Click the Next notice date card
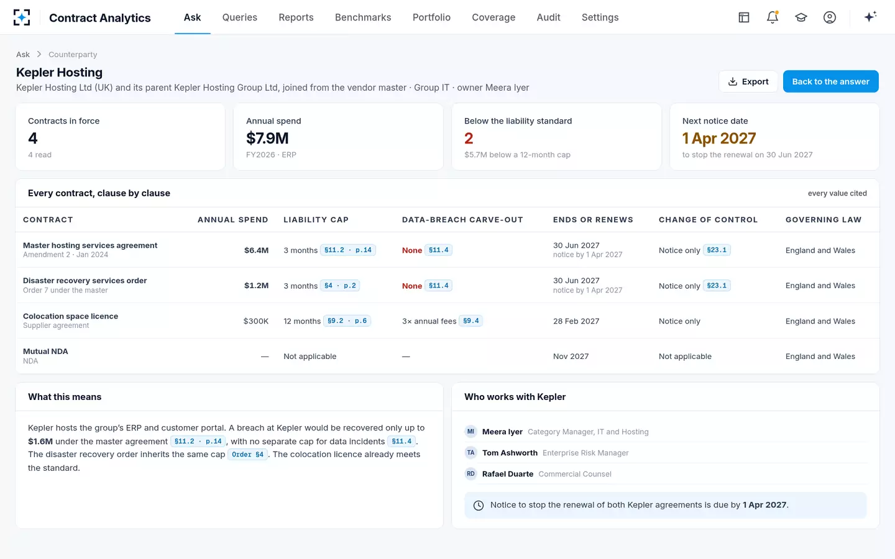 (x=774, y=137)
